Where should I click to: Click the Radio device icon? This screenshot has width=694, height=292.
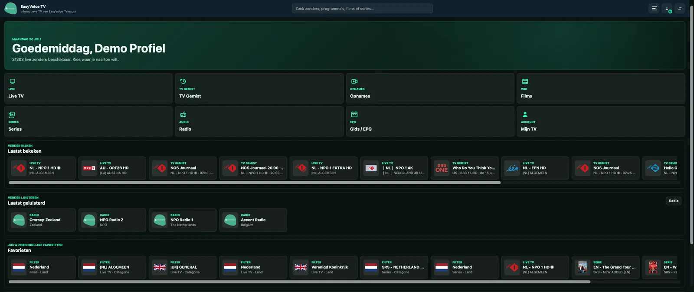(183, 115)
